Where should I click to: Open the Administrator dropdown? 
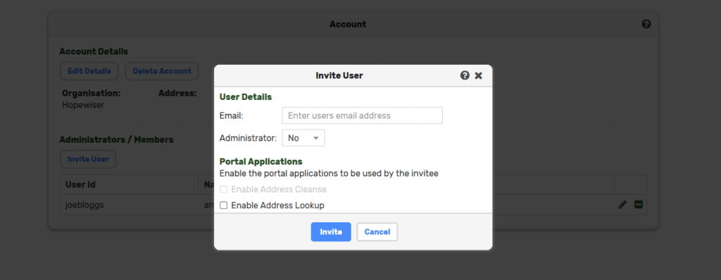click(x=303, y=138)
